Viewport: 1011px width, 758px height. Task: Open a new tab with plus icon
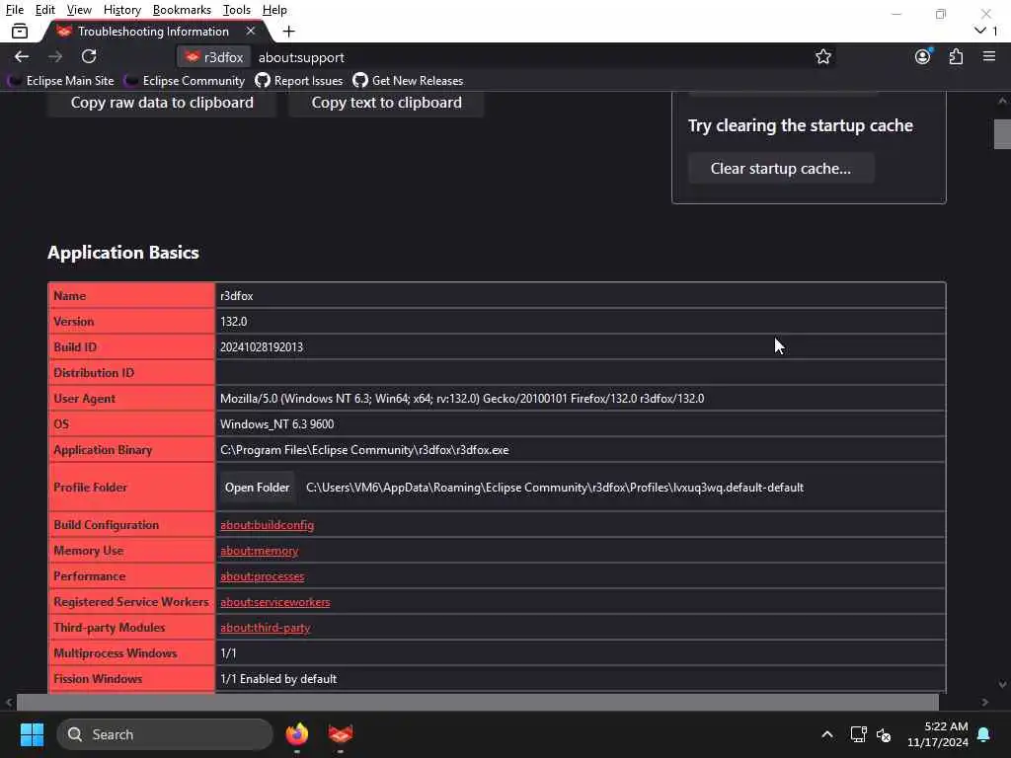289,31
